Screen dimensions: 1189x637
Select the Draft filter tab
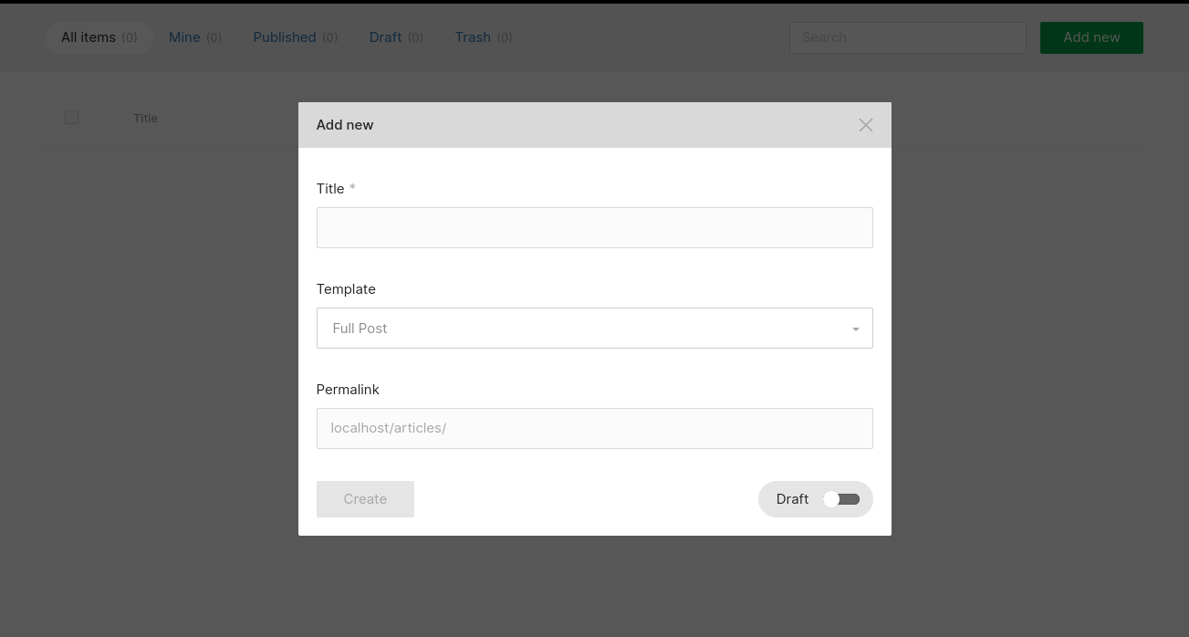pyautogui.click(x=395, y=37)
